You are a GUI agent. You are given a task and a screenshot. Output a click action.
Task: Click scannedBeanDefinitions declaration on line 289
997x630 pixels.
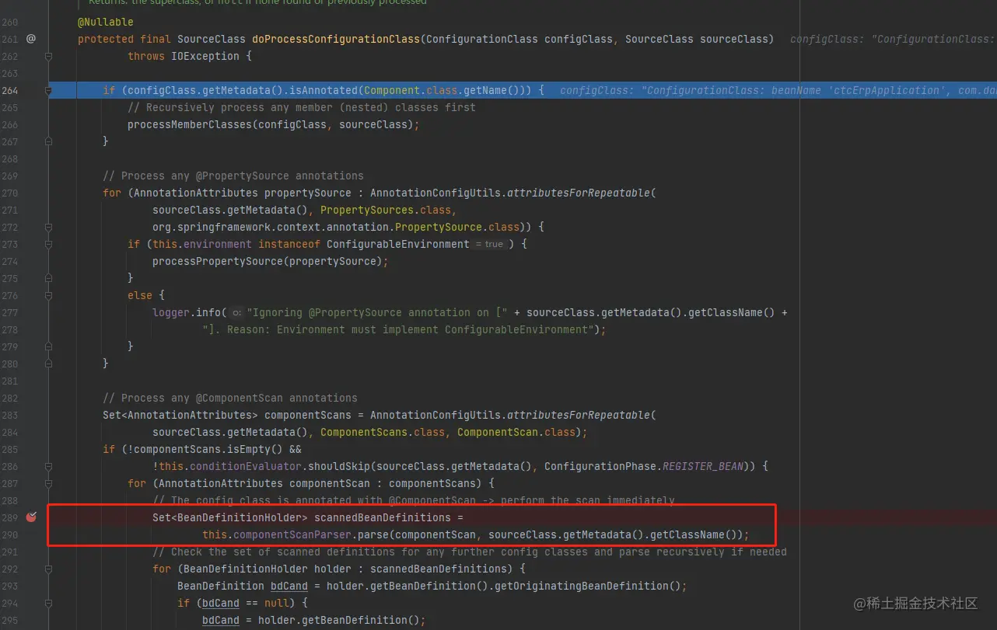[x=383, y=517]
